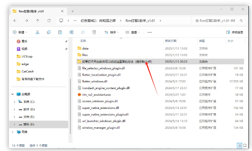
Task: Refresh the current folder view
Action: coord(49,21)
